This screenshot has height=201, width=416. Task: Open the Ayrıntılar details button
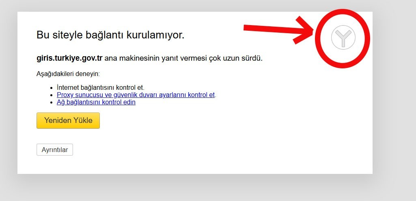click(x=55, y=150)
